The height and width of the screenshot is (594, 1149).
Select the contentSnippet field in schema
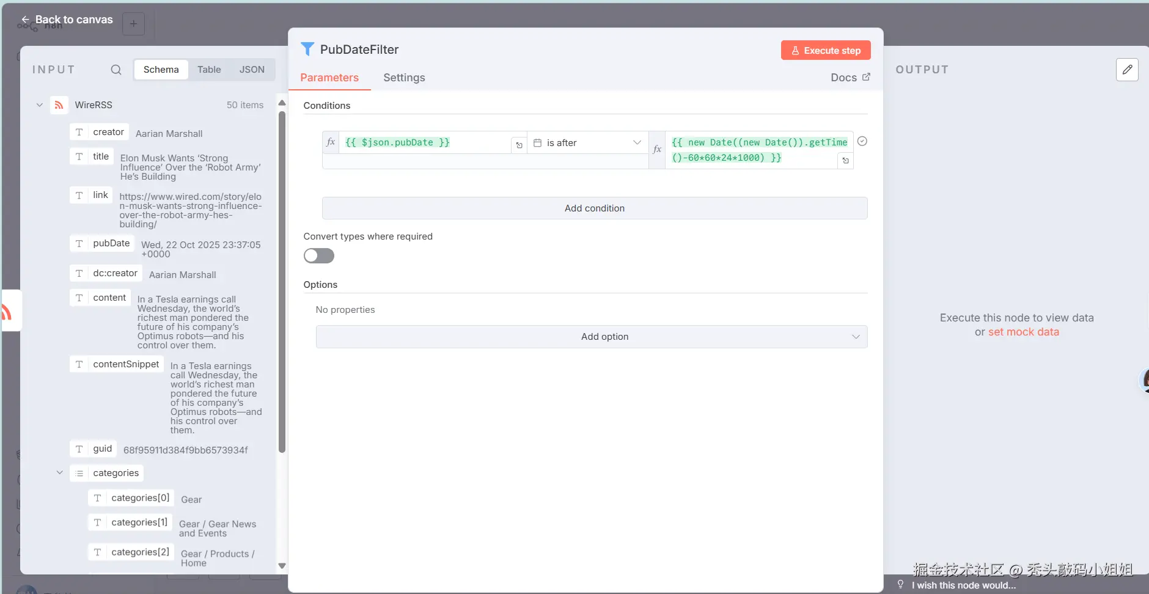(x=117, y=364)
